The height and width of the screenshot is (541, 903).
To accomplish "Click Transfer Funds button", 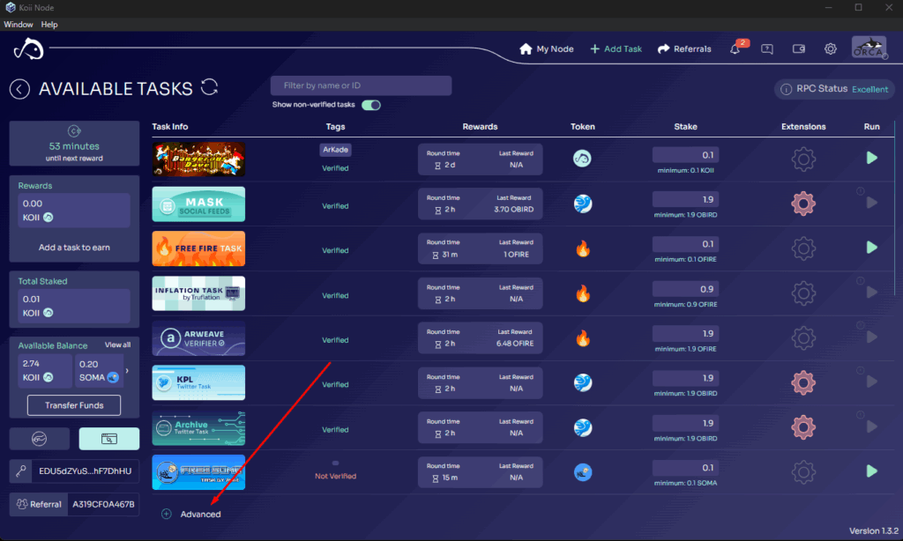I will coord(74,405).
